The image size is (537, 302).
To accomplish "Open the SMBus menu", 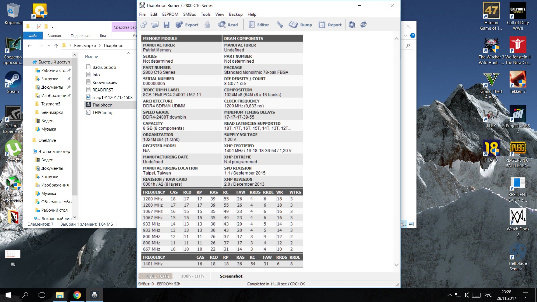I will tap(189, 14).
